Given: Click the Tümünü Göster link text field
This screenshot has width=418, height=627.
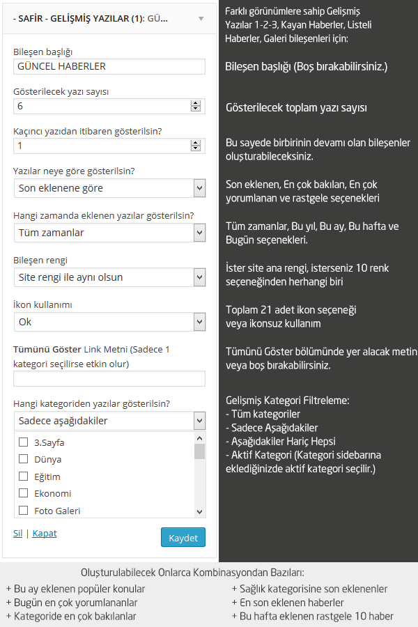Looking at the screenshot, I should 109,379.
